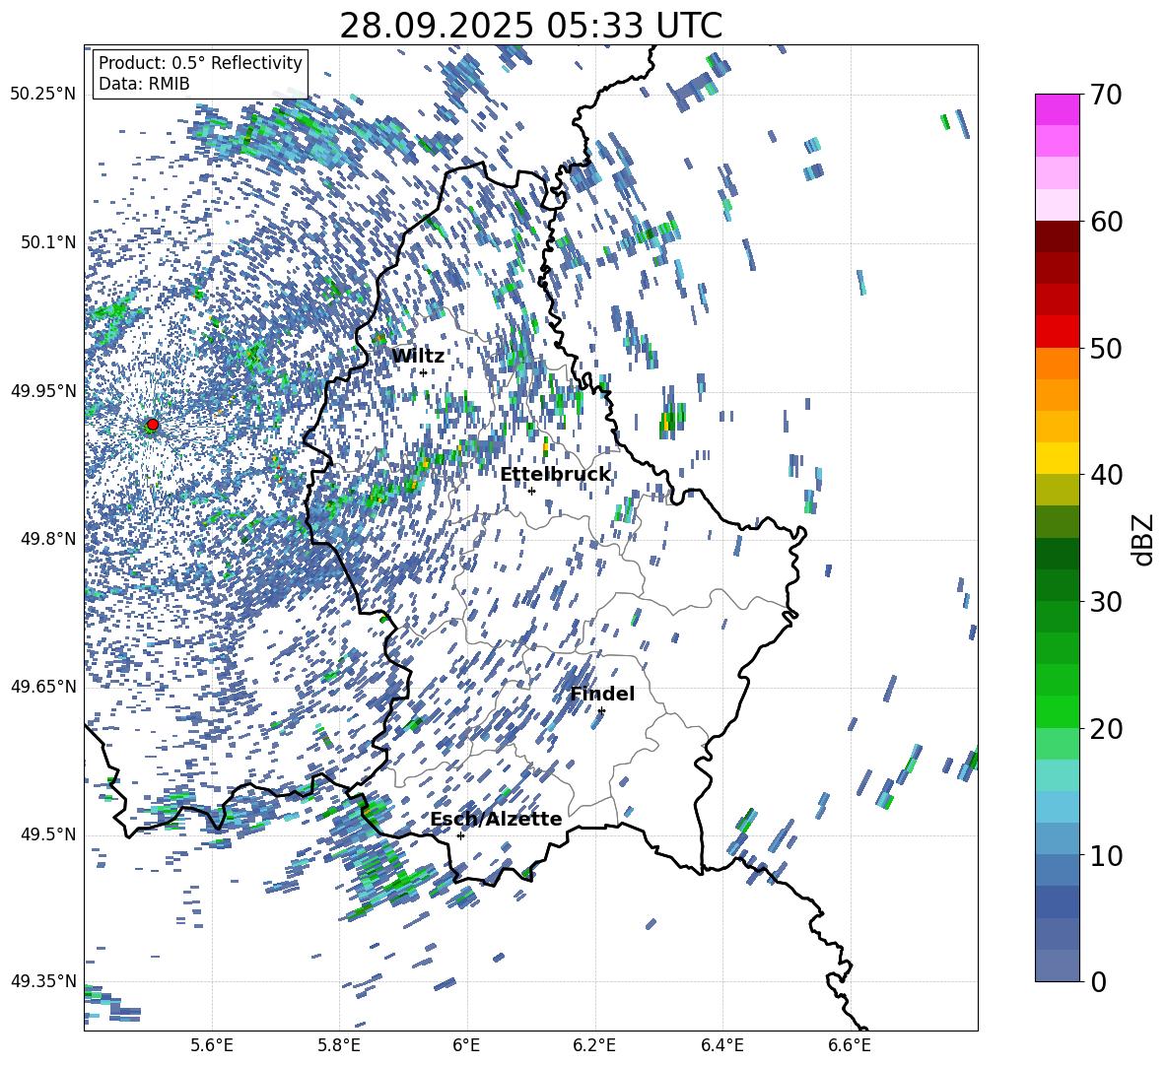
Task: Click the 6°E longitude label
Action: [x=466, y=1045]
